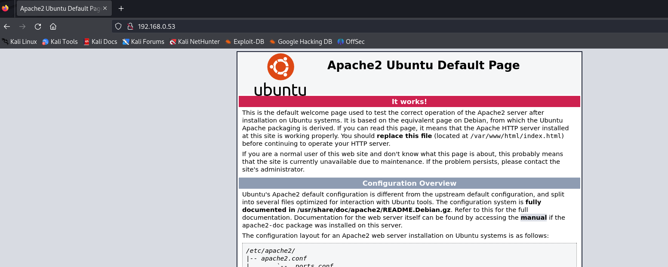Viewport: 668px width, 267px height.
Task: Open the tracking protection shield icon
Action: 119,26
